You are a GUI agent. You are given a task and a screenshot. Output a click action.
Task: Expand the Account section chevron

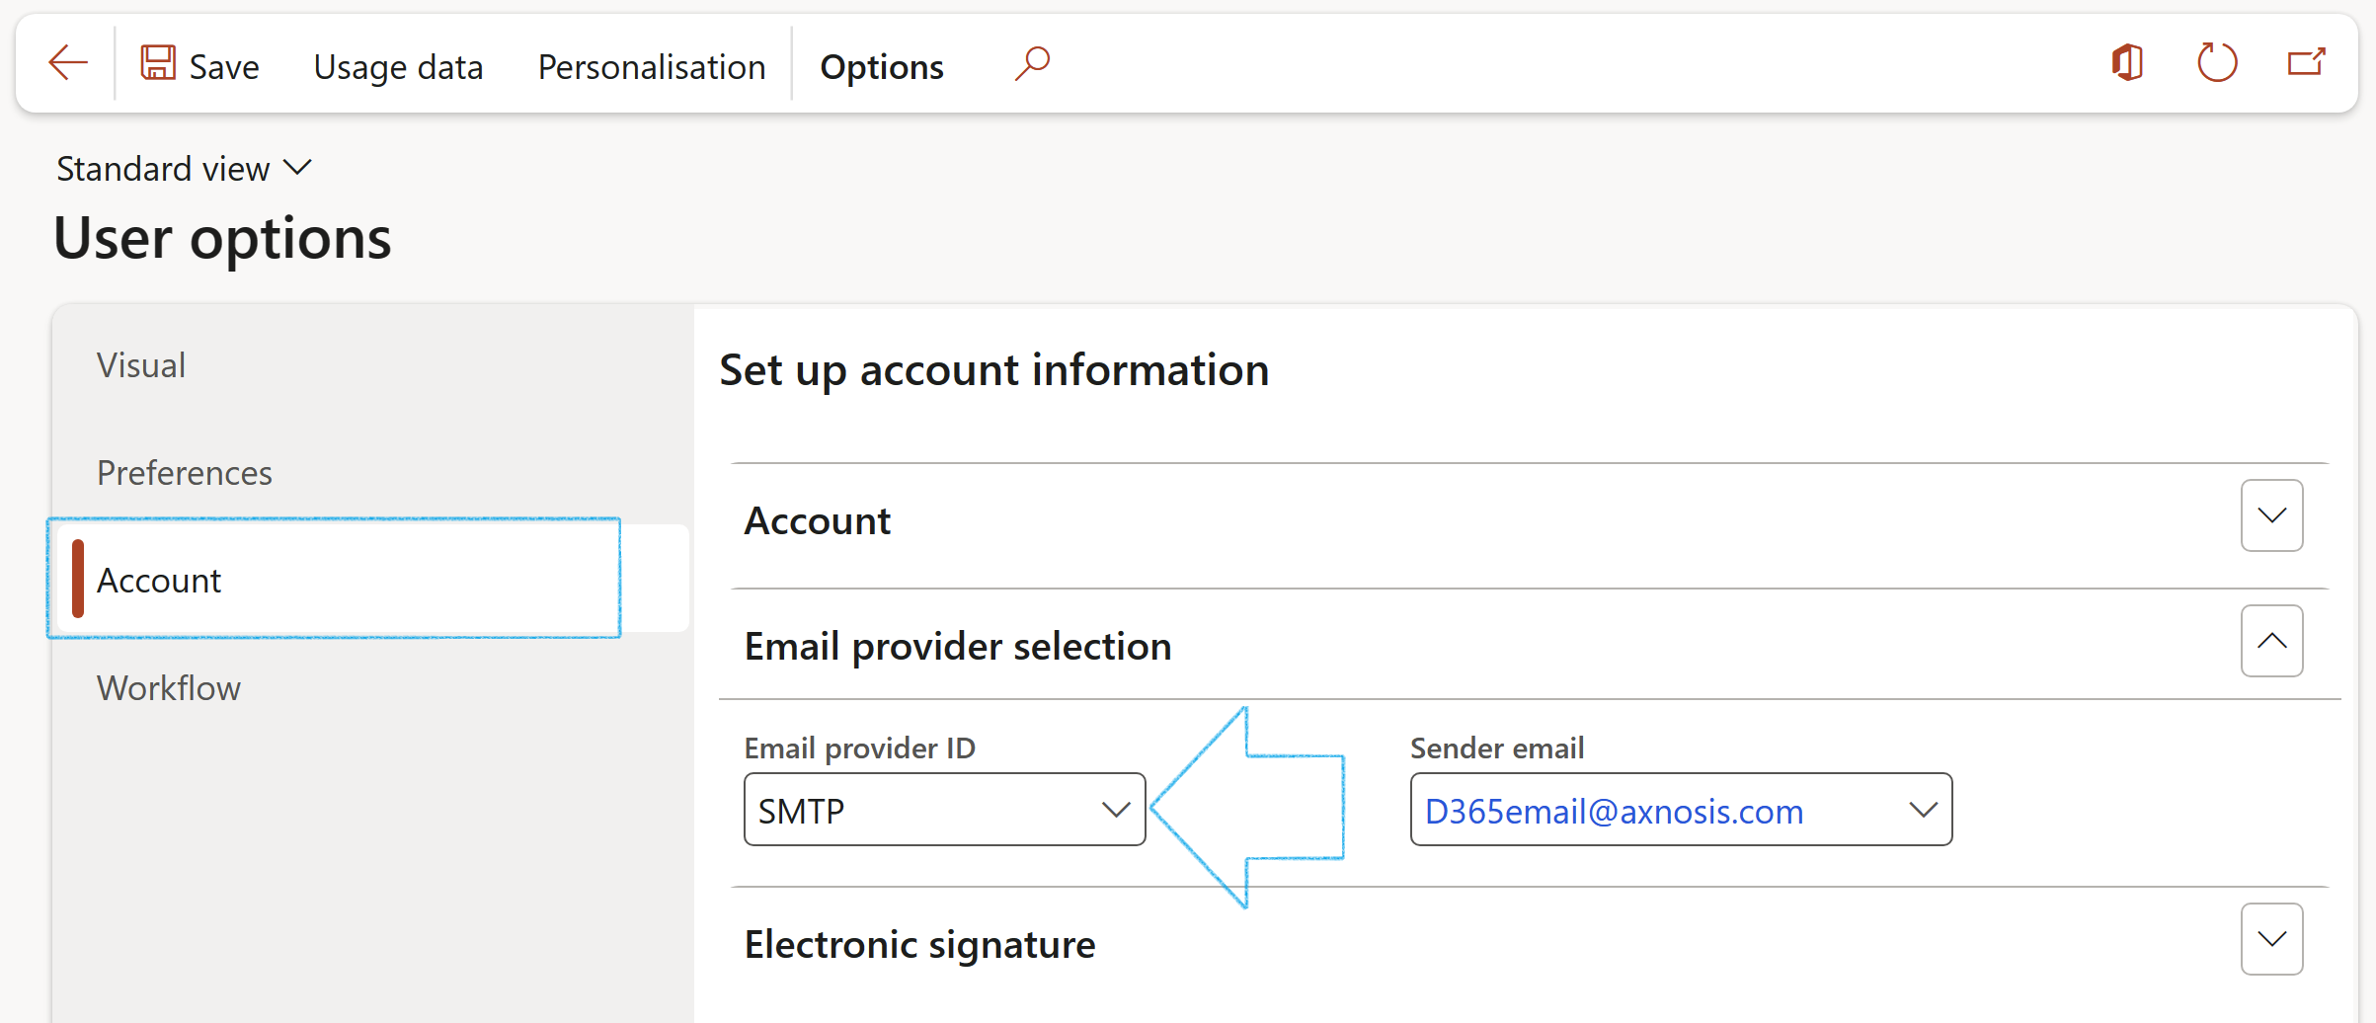2272,515
